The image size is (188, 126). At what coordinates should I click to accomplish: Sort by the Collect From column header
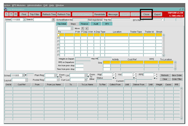(115, 85)
